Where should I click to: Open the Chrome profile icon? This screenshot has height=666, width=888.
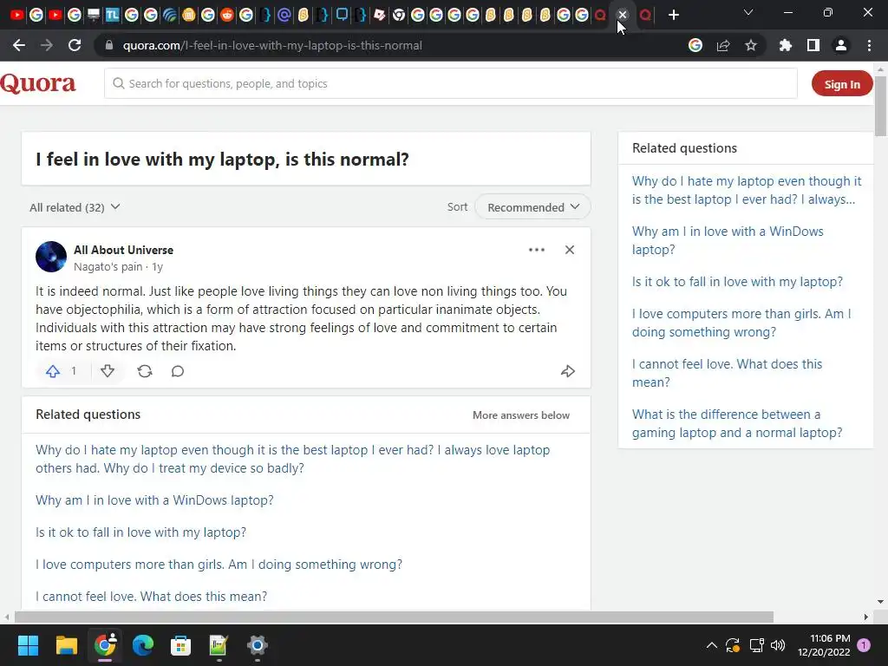tap(841, 45)
